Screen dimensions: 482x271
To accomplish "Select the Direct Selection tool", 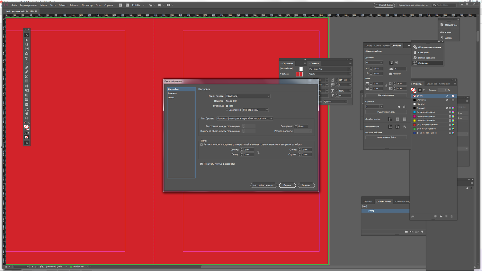I will pyautogui.click(x=27, y=40).
